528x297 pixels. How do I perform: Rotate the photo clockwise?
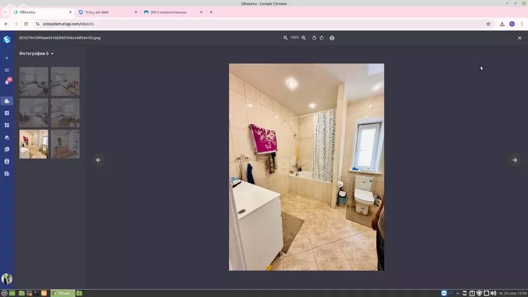click(x=322, y=38)
